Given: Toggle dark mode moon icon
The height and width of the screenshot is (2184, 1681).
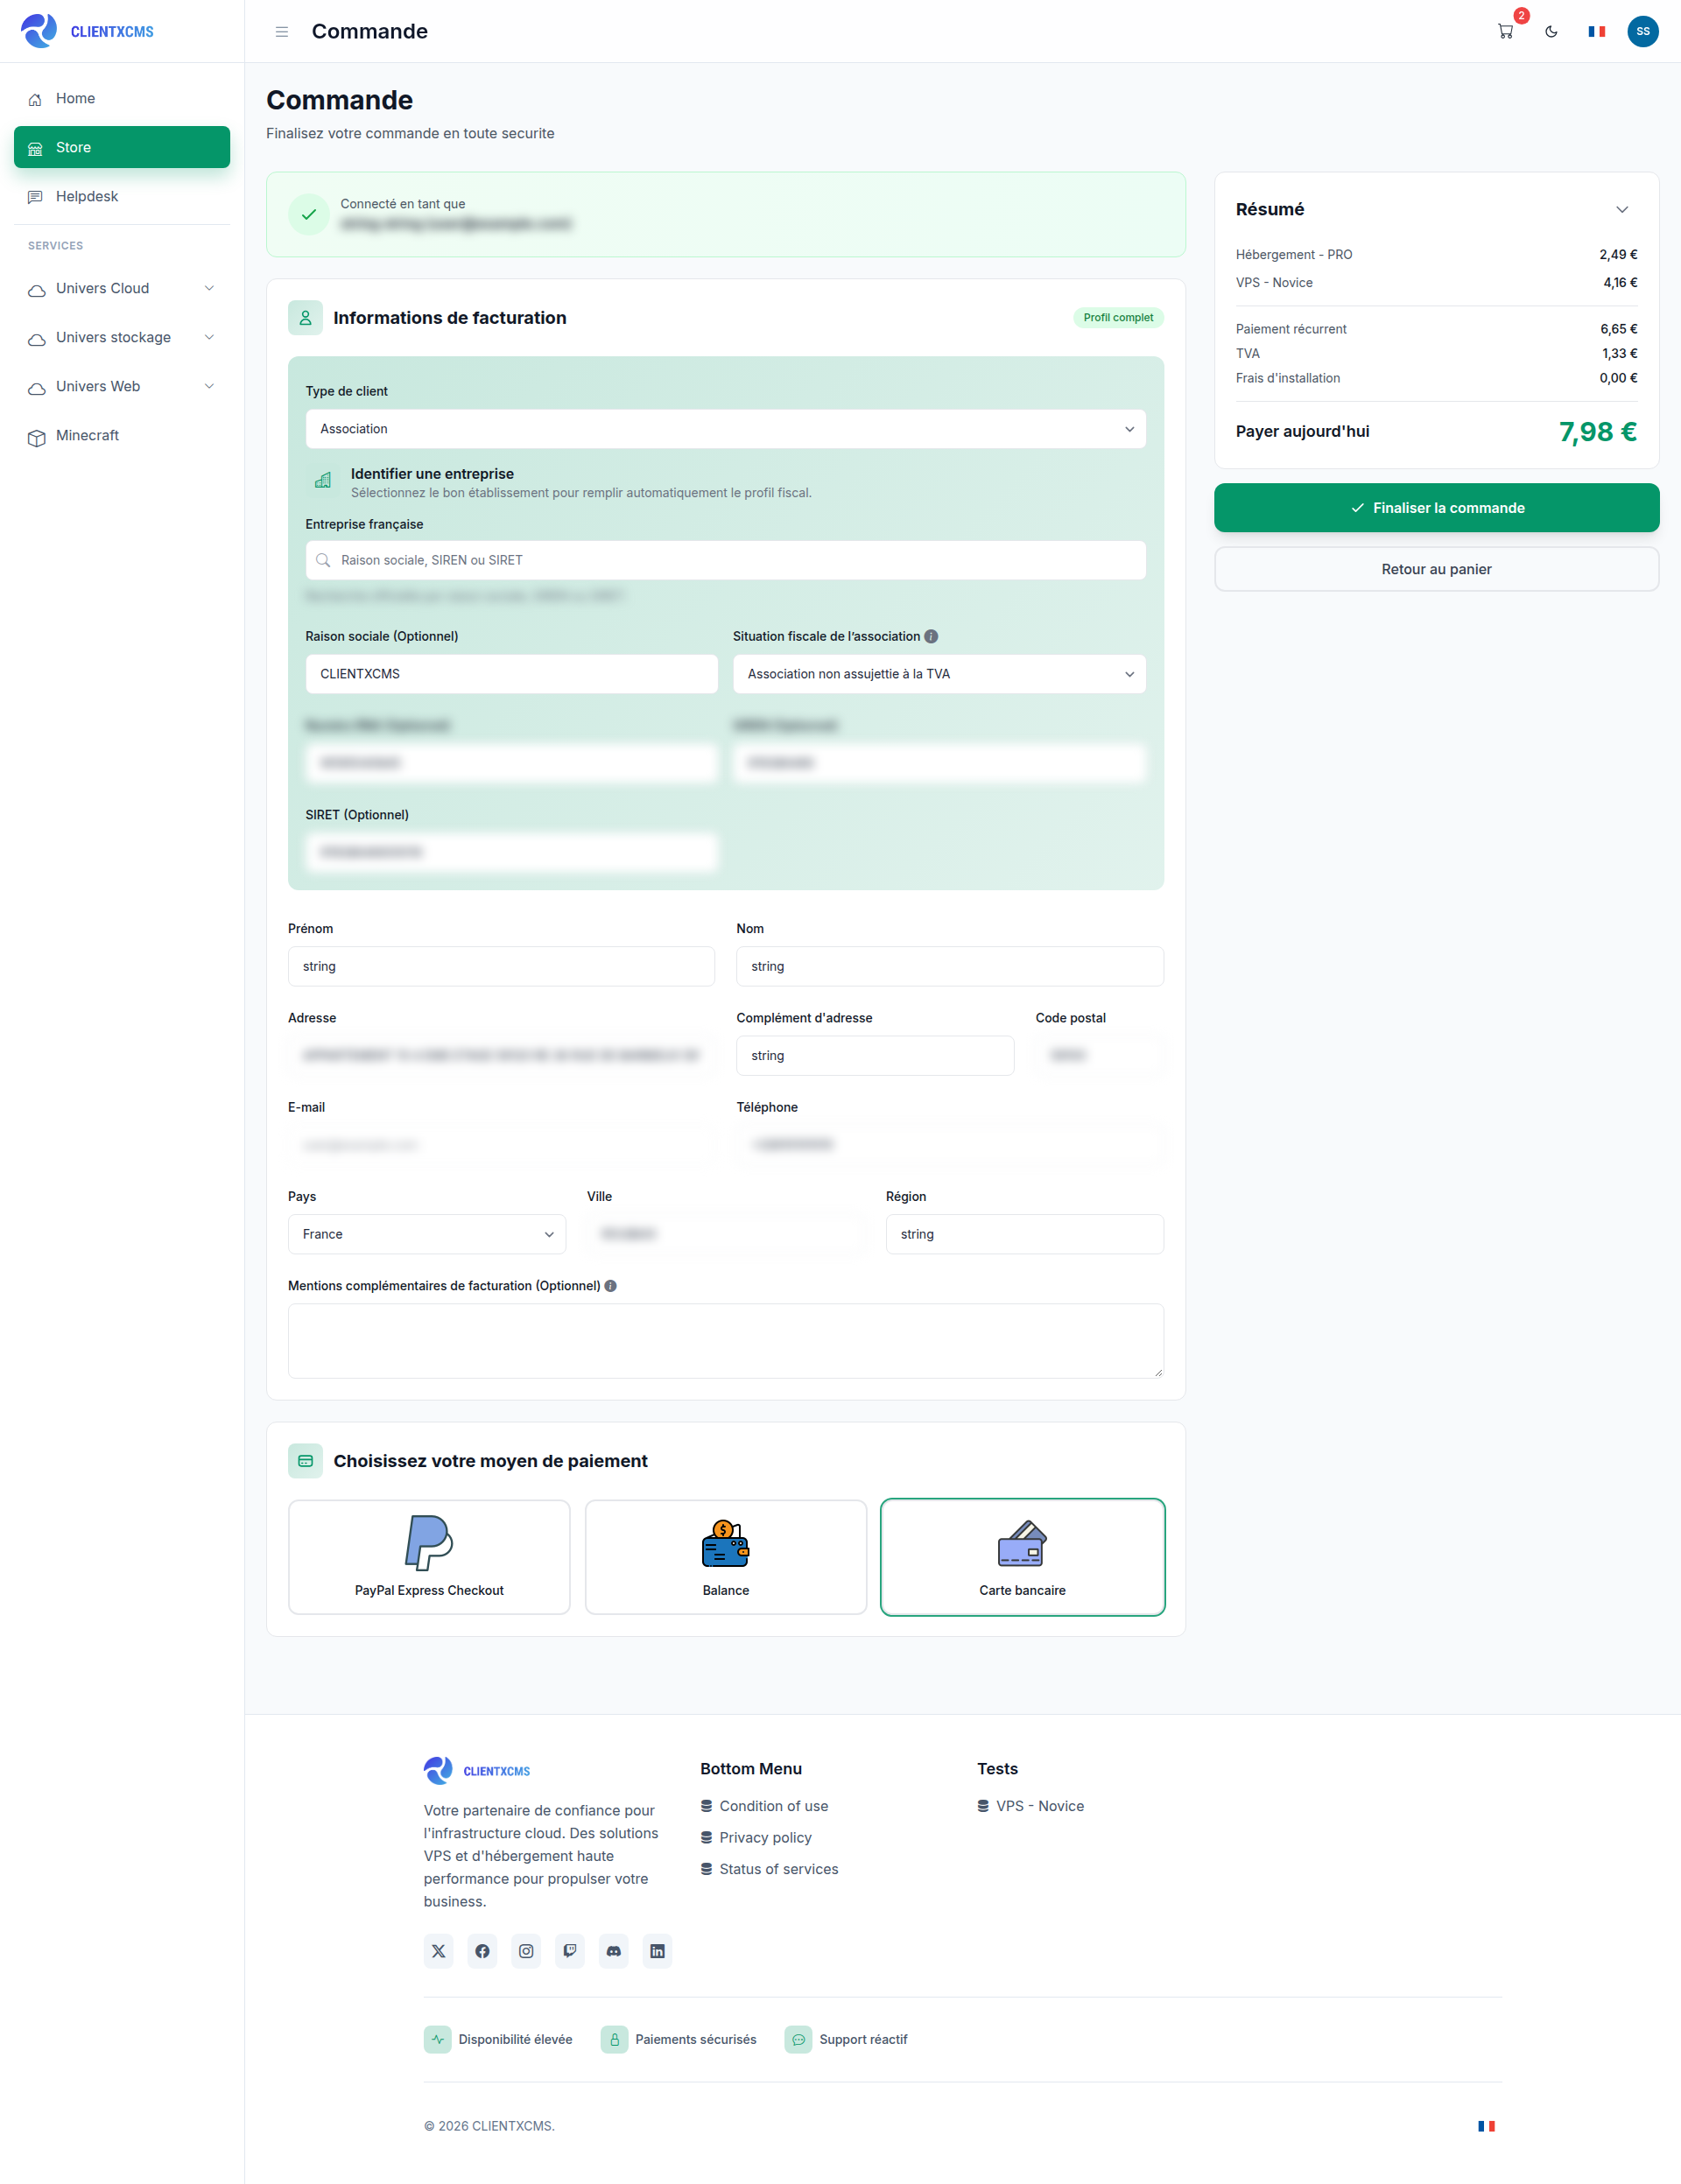Looking at the screenshot, I should click(1551, 31).
